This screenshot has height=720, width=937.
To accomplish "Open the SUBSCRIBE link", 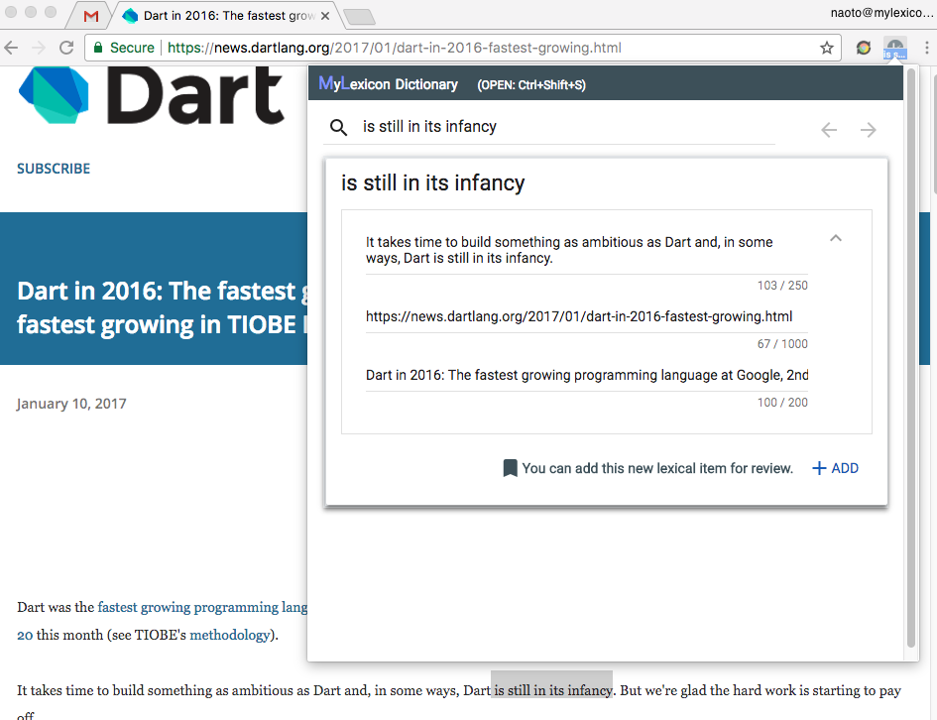I will point(54,169).
